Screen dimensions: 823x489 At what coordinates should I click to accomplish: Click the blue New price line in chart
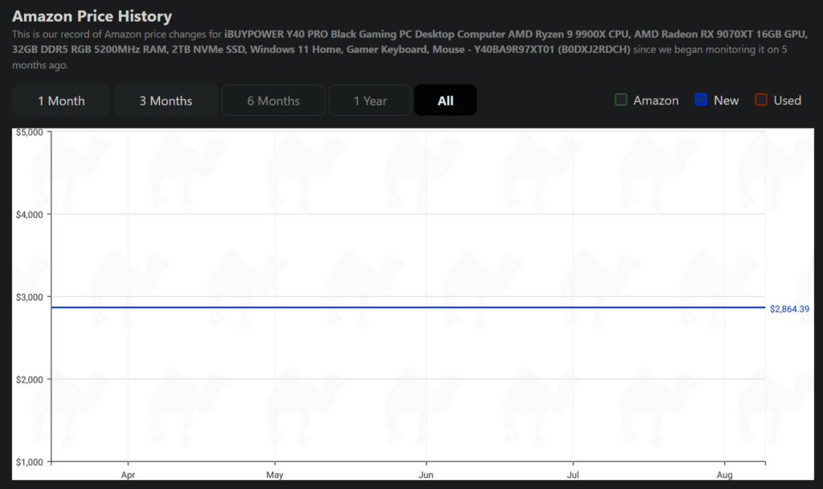coord(408,307)
